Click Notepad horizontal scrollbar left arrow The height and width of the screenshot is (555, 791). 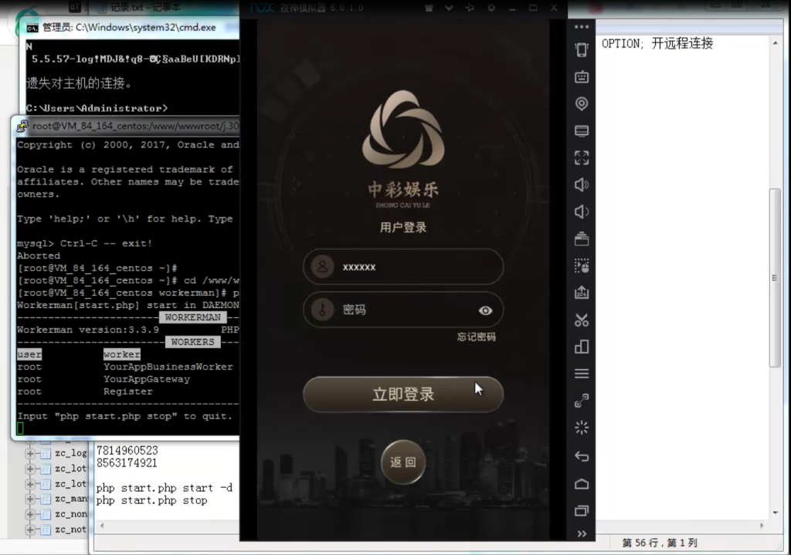[102, 525]
